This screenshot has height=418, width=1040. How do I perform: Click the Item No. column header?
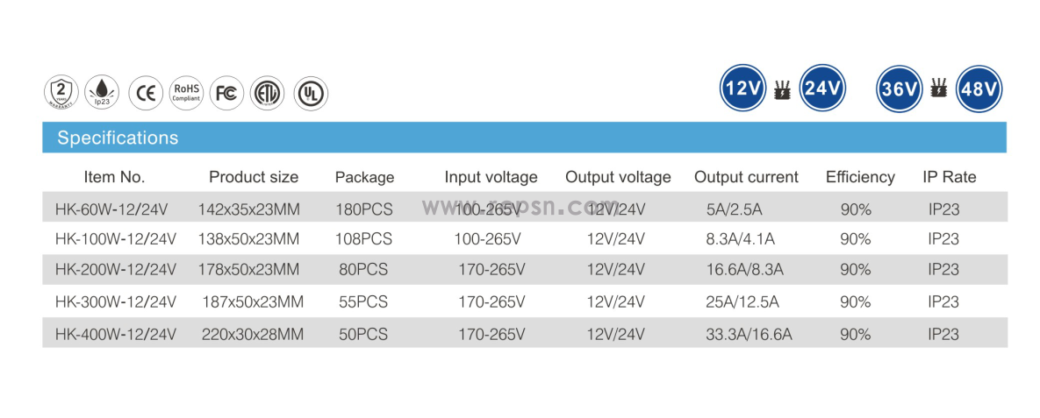coord(114,178)
